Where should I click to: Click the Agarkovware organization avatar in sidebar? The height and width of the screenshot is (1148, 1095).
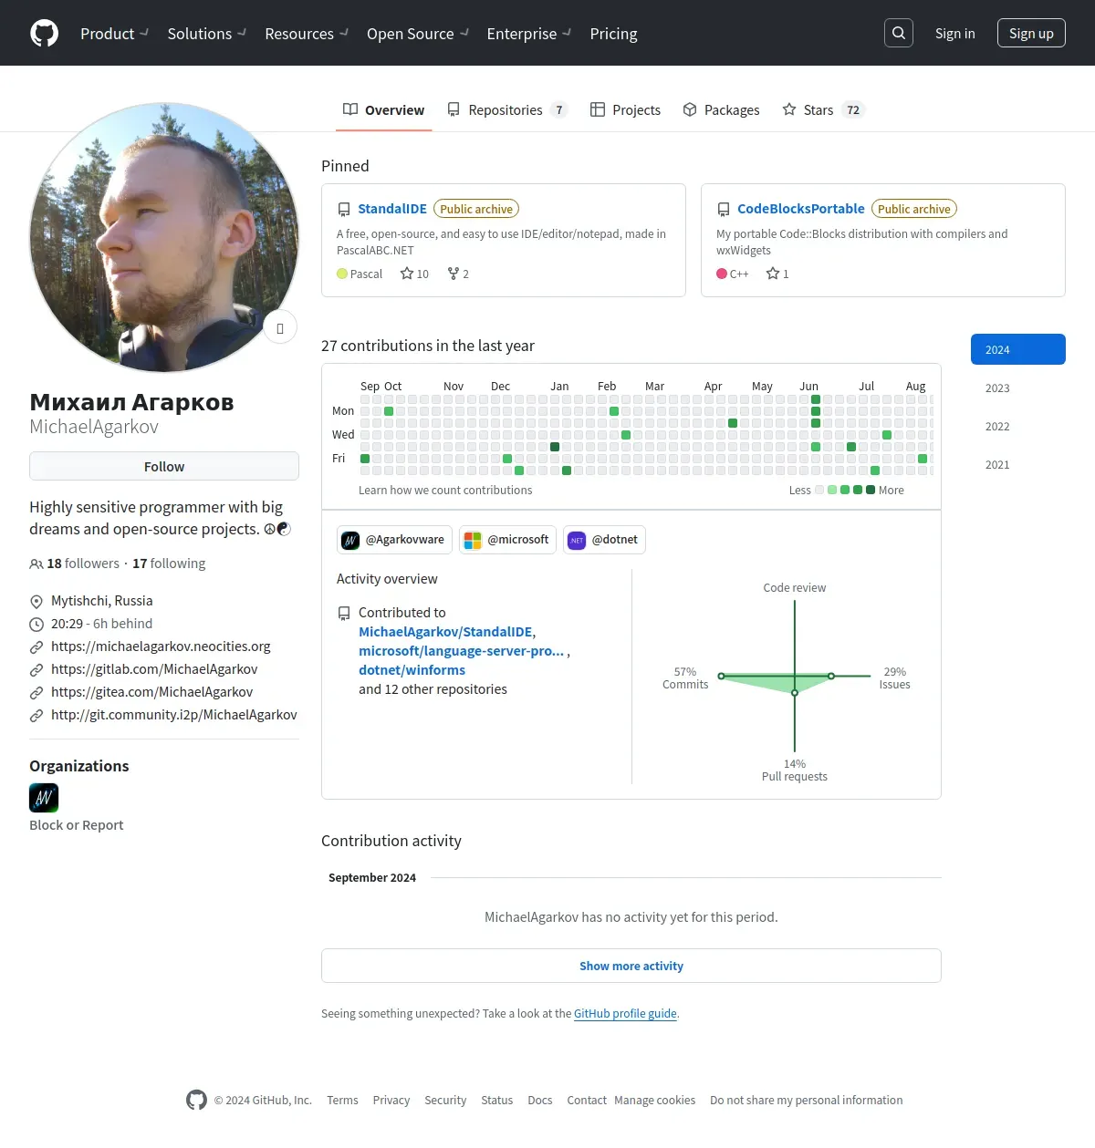click(44, 798)
